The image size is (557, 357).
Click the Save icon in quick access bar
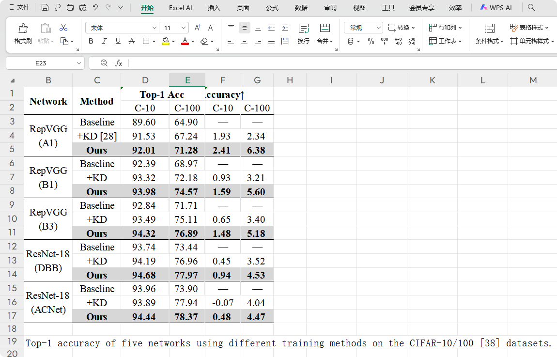(x=45, y=7)
